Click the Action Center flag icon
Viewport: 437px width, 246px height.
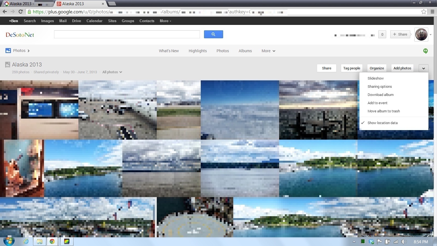coord(379,242)
